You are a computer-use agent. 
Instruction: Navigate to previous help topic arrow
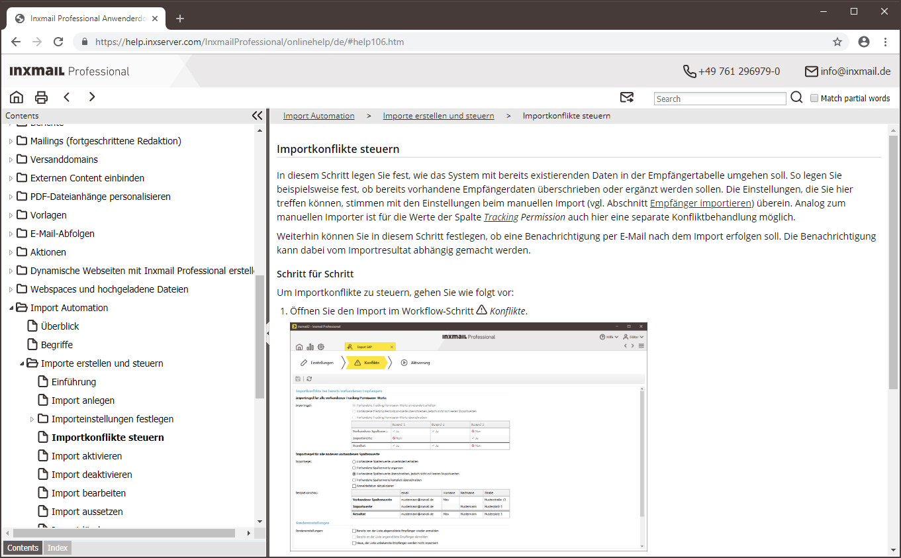pyautogui.click(x=67, y=97)
